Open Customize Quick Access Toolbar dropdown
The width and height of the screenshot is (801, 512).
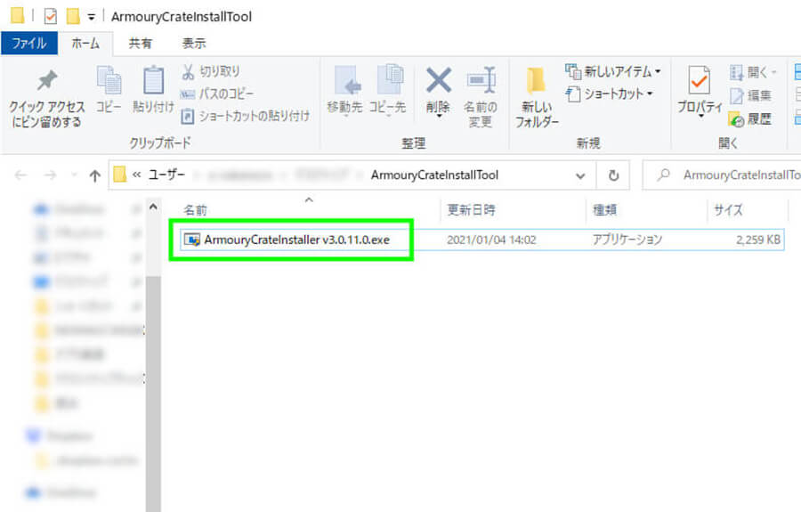point(92,18)
